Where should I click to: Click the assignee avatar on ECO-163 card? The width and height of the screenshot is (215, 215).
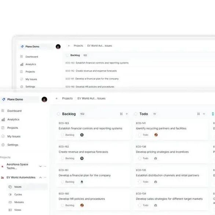(x=82, y=135)
